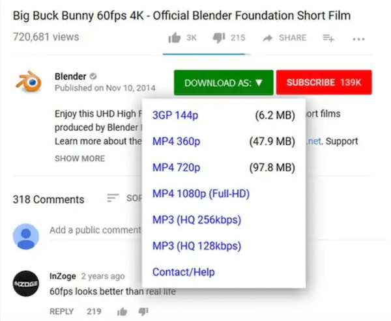
Task: Open the Blender channel logo
Action: (29, 81)
